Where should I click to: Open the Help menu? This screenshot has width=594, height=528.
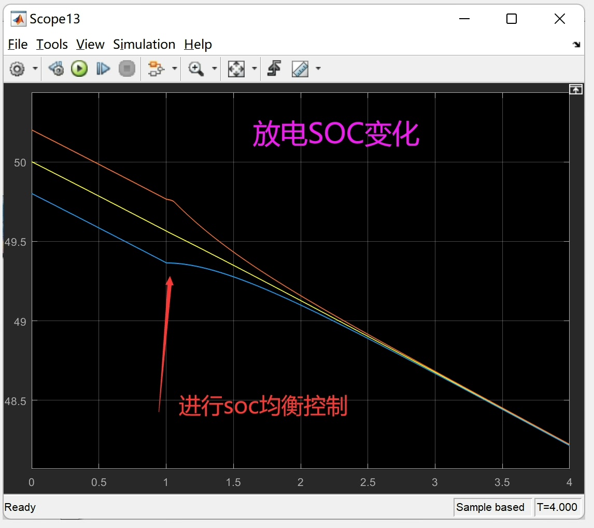tap(198, 45)
